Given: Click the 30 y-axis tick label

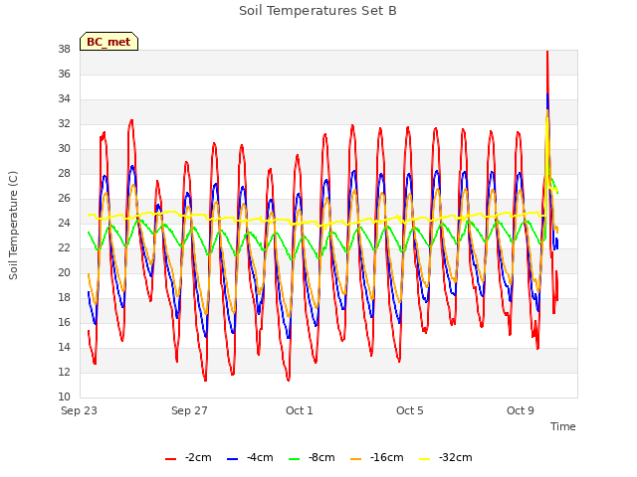Looking at the screenshot, I should [64, 148].
